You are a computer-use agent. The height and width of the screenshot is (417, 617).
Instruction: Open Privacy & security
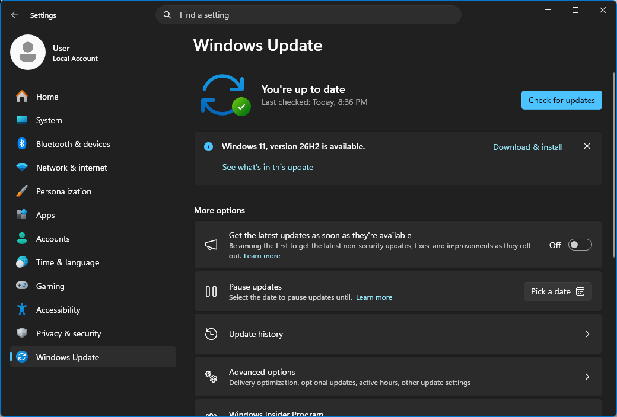(93, 333)
